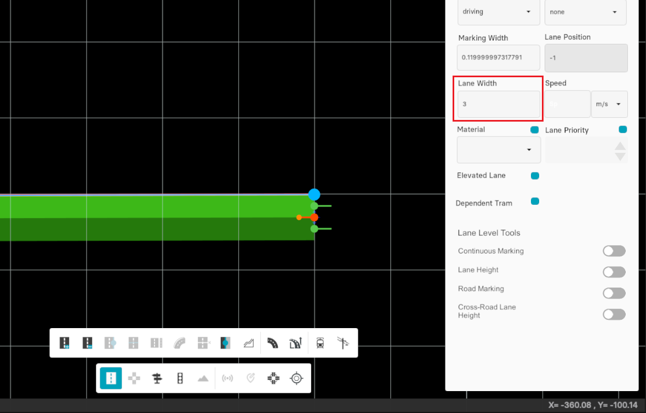Image resolution: width=646 pixels, height=413 pixels.
Task: Open the m/s speed unit dropdown
Action: click(x=609, y=104)
